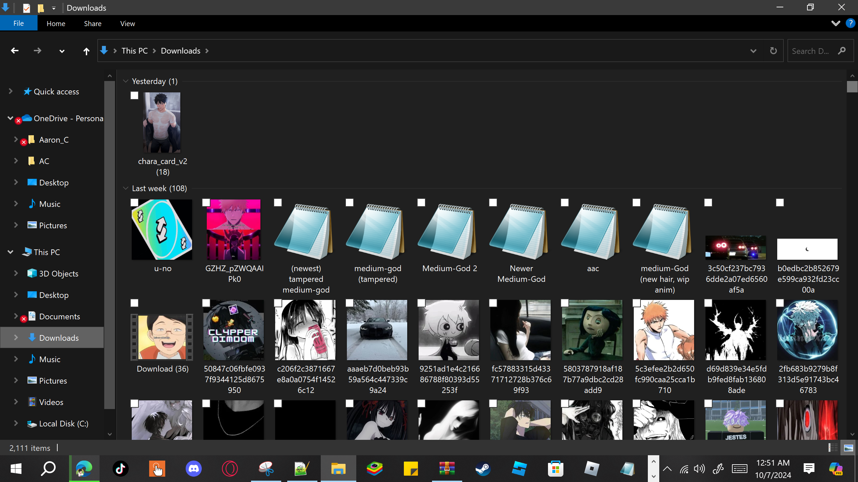858x482 pixels.
Task: Select Local Disk (C:) in sidebar
Action: (63, 423)
